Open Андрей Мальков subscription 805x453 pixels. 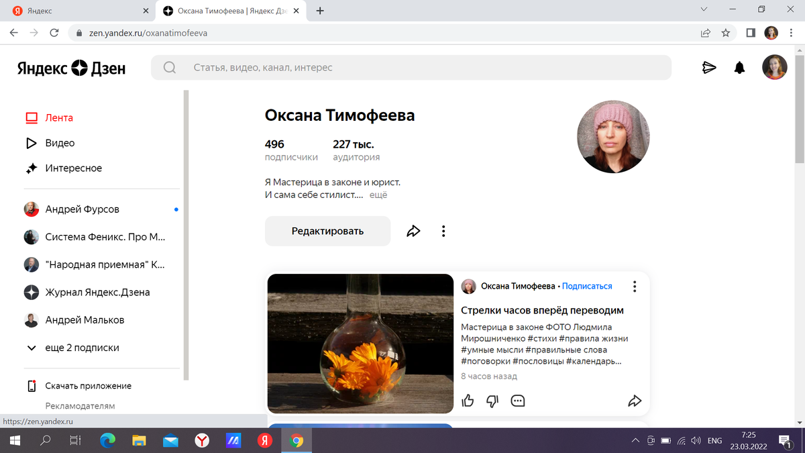coord(74,320)
